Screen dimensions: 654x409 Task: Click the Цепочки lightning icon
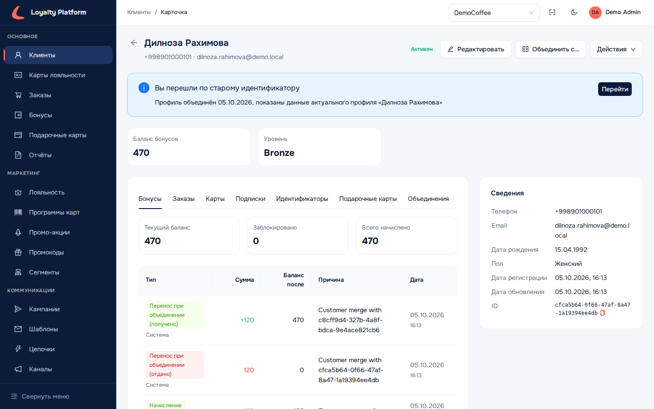point(18,349)
